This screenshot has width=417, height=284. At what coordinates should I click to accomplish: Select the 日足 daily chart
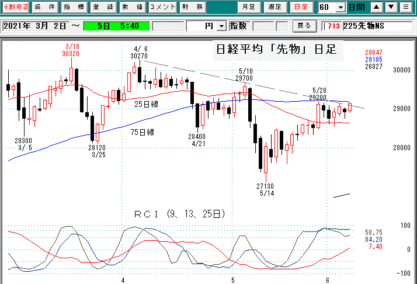[301, 7]
